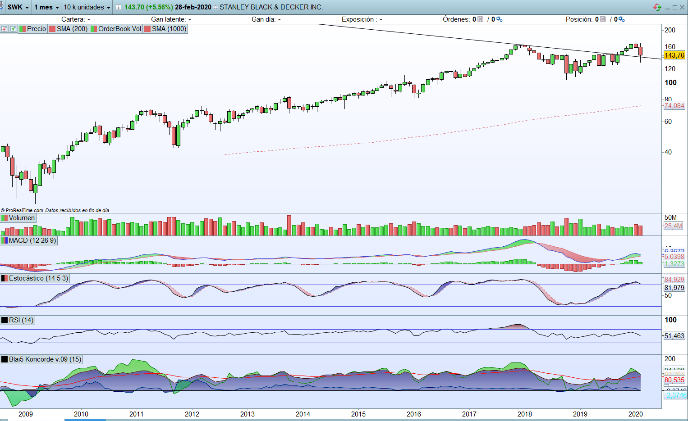Image resolution: width=688 pixels, height=421 pixels.
Task: Click the 74,084 SMA value on axis
Action: click(674, 106)
